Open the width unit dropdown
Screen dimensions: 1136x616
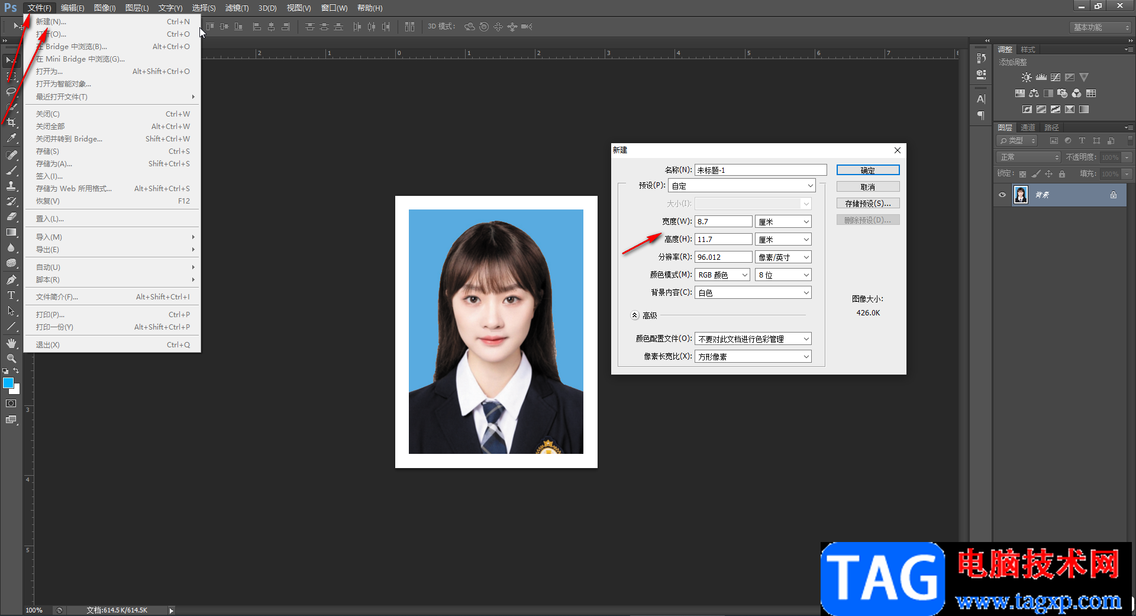pos(783,222)
